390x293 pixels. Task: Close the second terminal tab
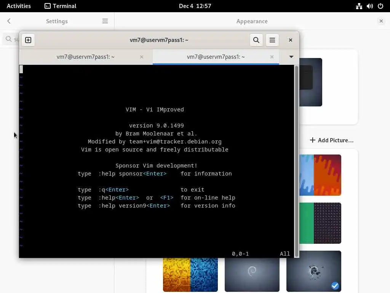click(272, 57)
